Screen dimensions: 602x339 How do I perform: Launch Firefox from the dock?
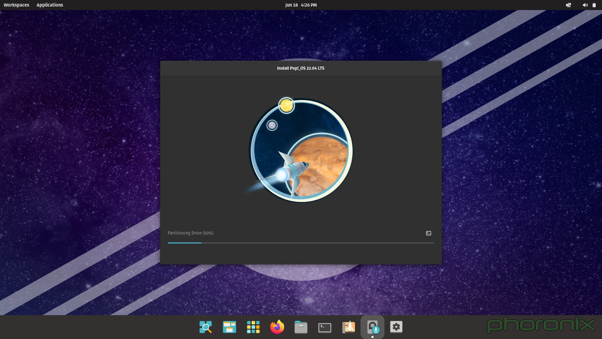tap(277, 327)
